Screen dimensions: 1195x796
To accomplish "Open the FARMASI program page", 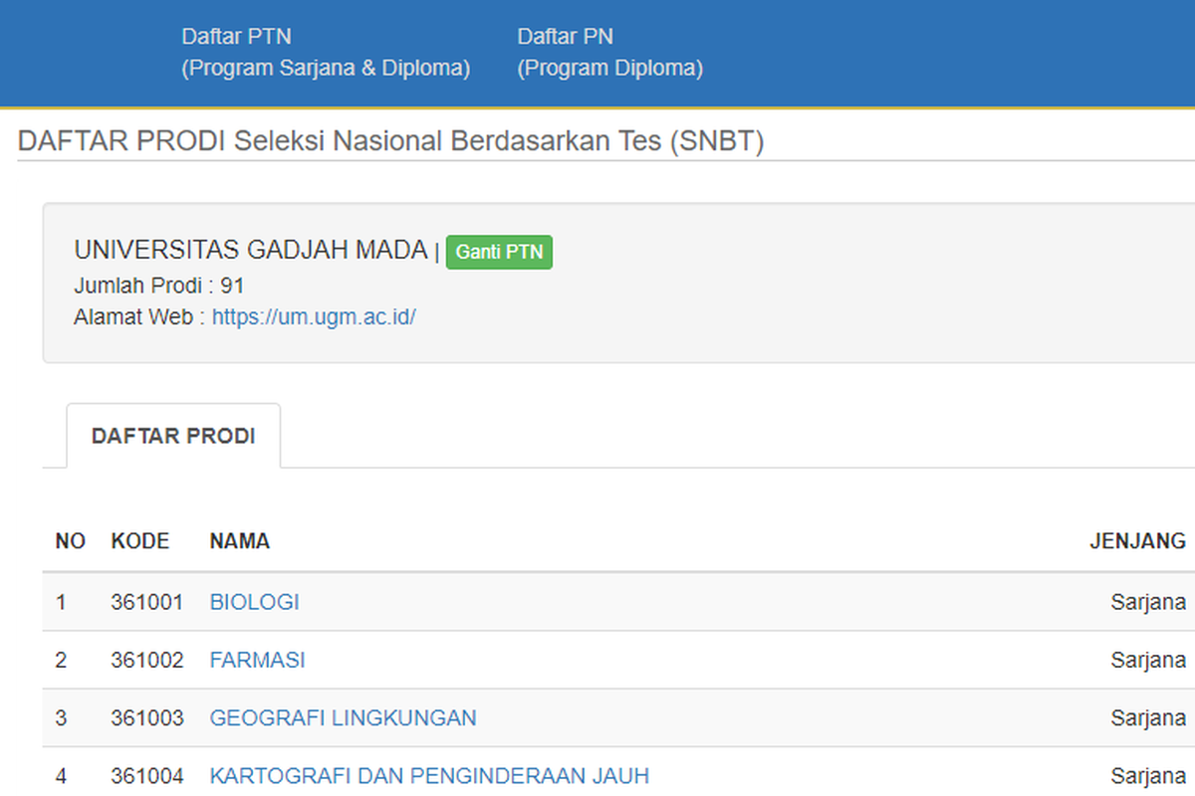I will coord(257,660).
